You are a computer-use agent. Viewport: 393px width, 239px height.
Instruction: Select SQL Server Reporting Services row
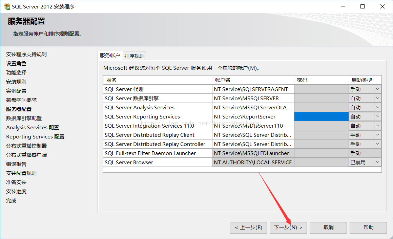coord(158,116)
